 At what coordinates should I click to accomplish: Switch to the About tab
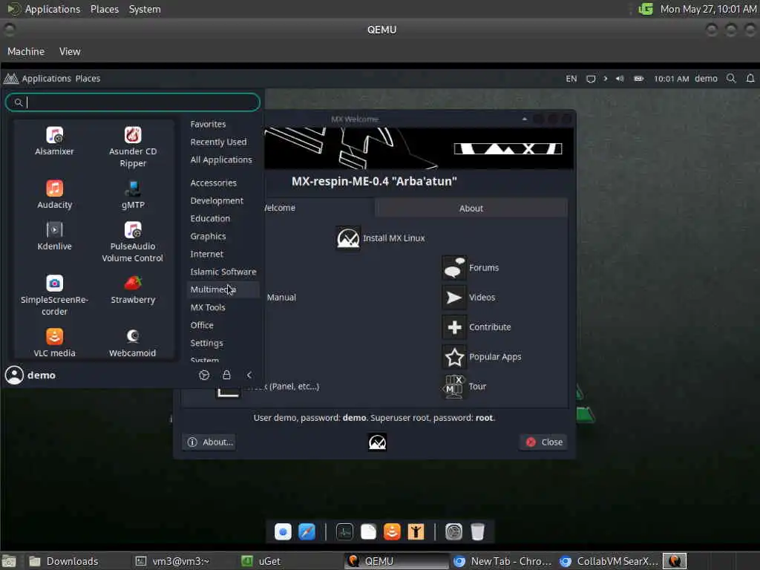471,209
